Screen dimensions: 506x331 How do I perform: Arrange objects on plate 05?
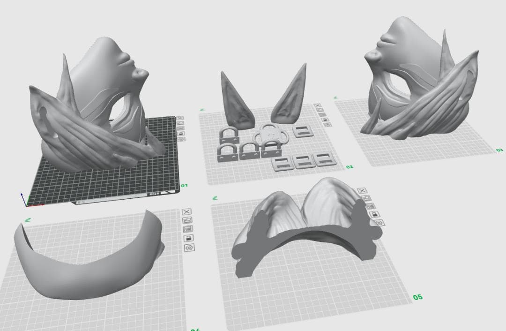point(371,206)
